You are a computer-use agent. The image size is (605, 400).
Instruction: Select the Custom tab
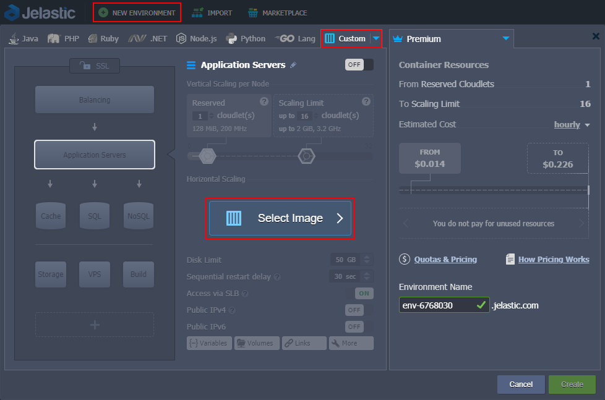click(345, 38)
